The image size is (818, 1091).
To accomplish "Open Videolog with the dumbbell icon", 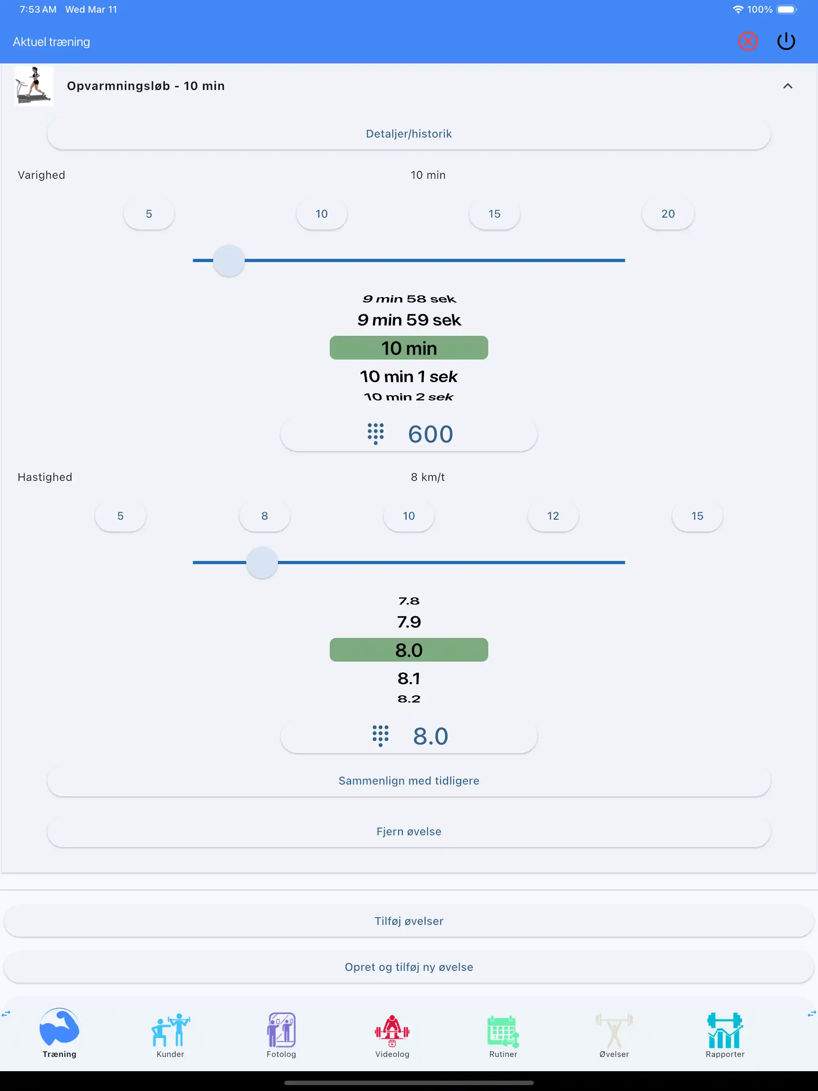I will [392, 1031].
